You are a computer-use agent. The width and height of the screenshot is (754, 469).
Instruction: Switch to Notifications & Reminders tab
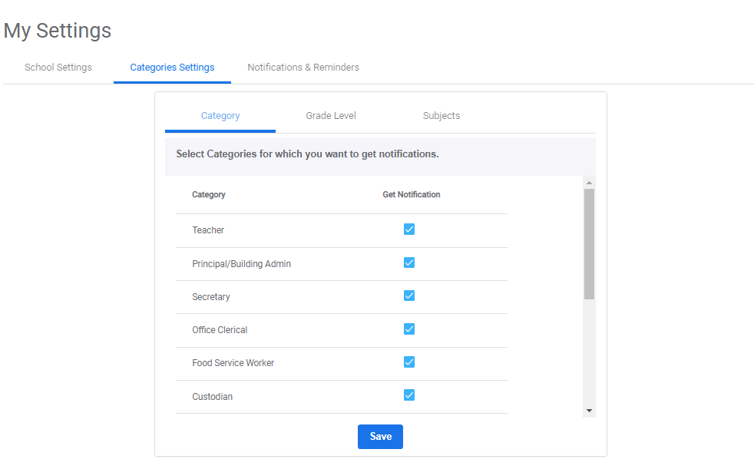click(x=303, y=68)
